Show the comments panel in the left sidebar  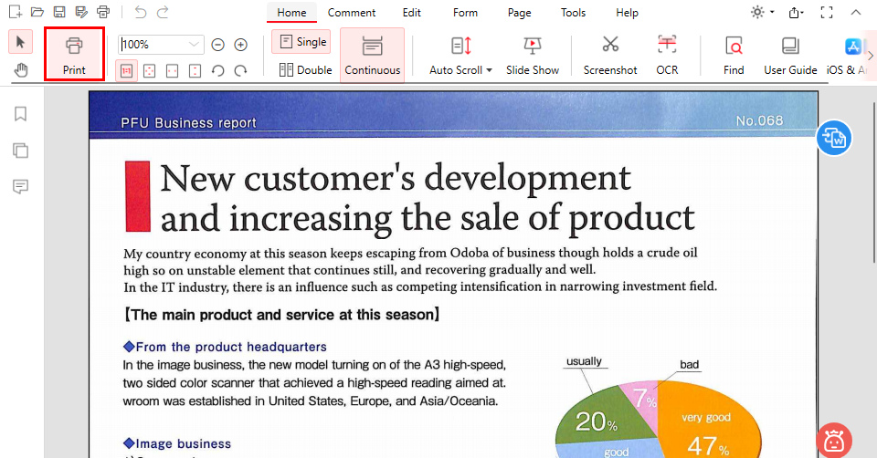click(20, 186)
